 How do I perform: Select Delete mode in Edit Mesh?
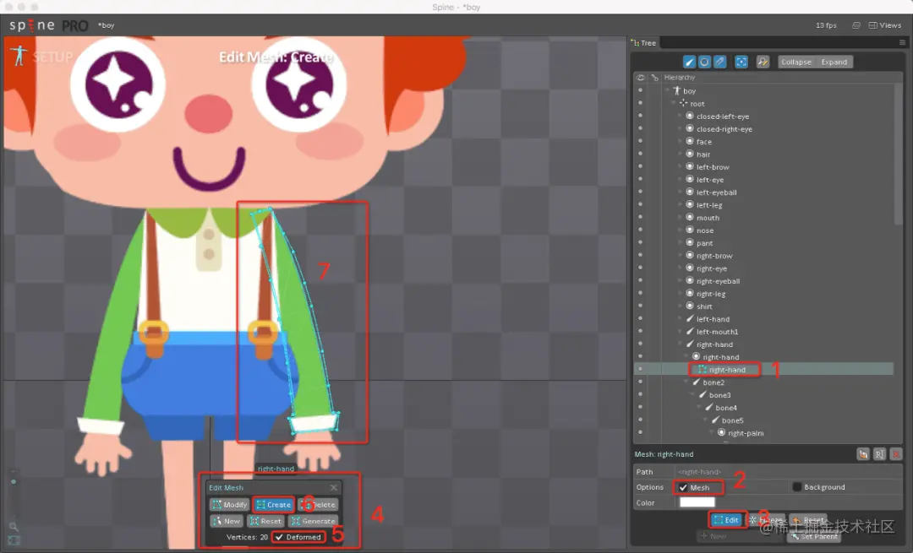point(317,505)
